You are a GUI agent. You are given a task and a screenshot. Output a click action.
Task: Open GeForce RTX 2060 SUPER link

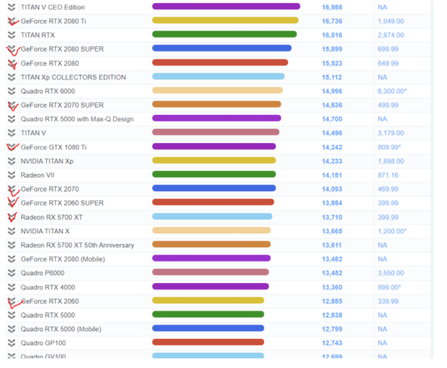62,203
